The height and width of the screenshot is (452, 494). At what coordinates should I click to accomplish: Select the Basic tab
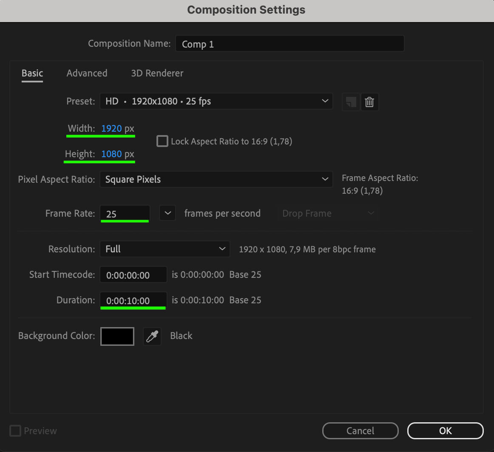coord(32,73)
